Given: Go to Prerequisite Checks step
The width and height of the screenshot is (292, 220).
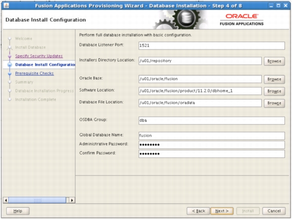Looking at the screenshot, I should click(x=34, y=73).
